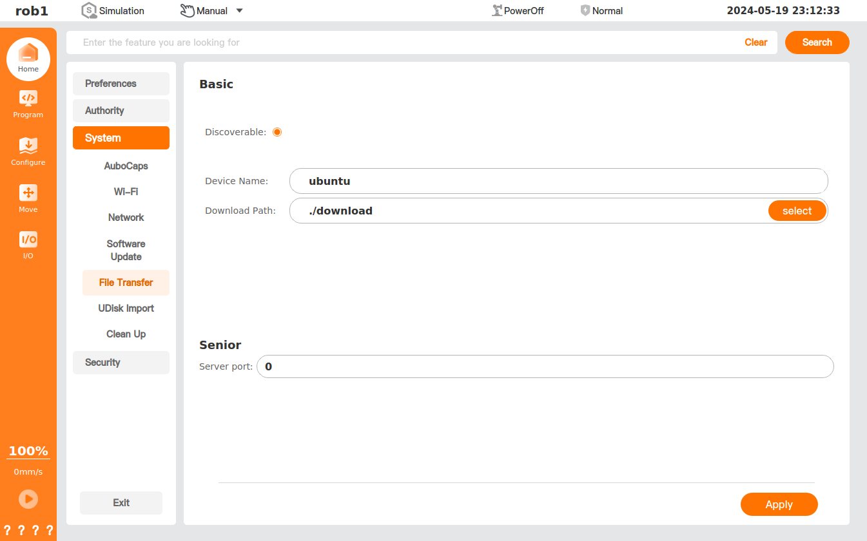This screenshot has height=541, width=867.
Task: Expand the Security section
Action: pos(121,363)
